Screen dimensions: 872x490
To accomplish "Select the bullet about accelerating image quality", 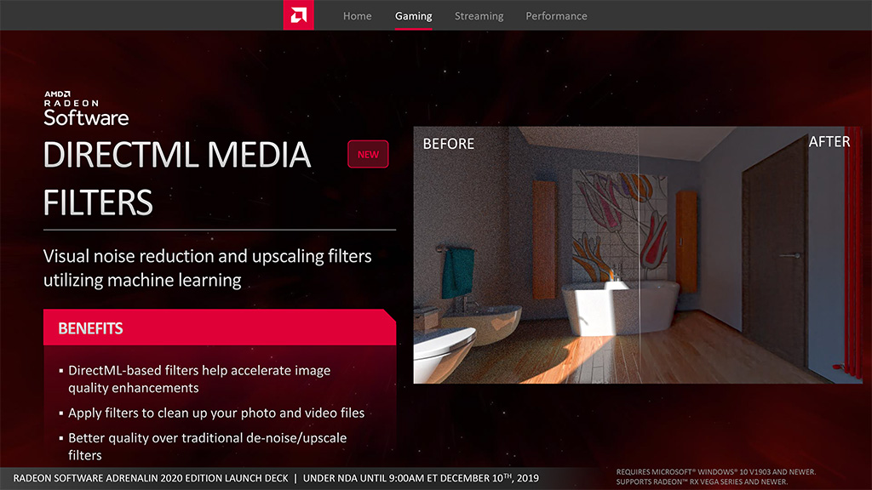I will click(x=199, y=379).
